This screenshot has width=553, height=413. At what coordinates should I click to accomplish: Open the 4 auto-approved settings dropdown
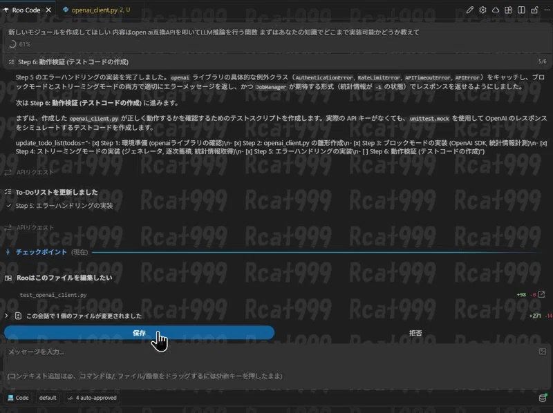click(x=93, y=398)
